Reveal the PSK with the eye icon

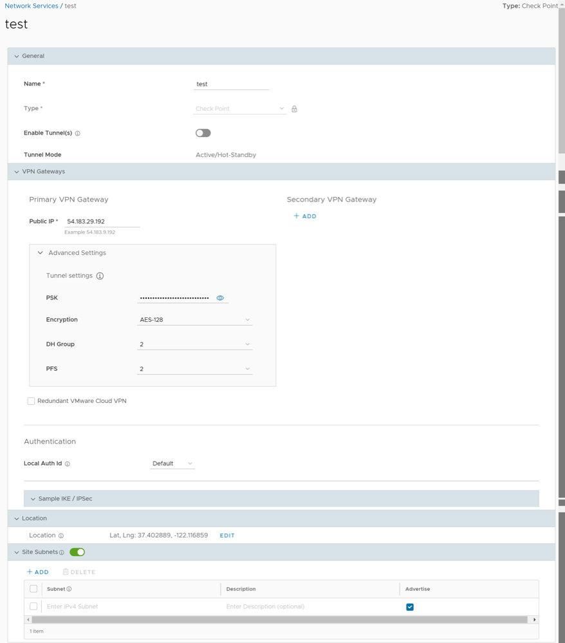coord(220,298)
